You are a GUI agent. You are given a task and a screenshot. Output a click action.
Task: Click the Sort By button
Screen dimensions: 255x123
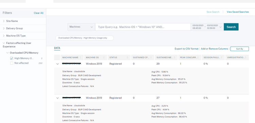(x=240, y=49)
